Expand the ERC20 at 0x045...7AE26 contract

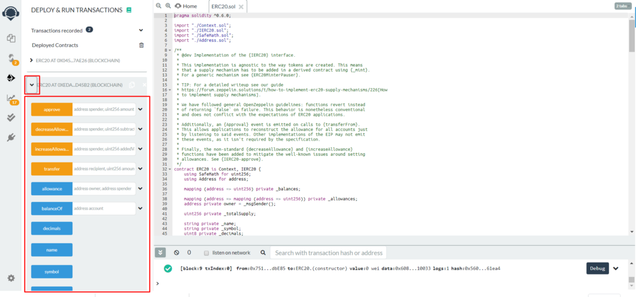[32, 61]
